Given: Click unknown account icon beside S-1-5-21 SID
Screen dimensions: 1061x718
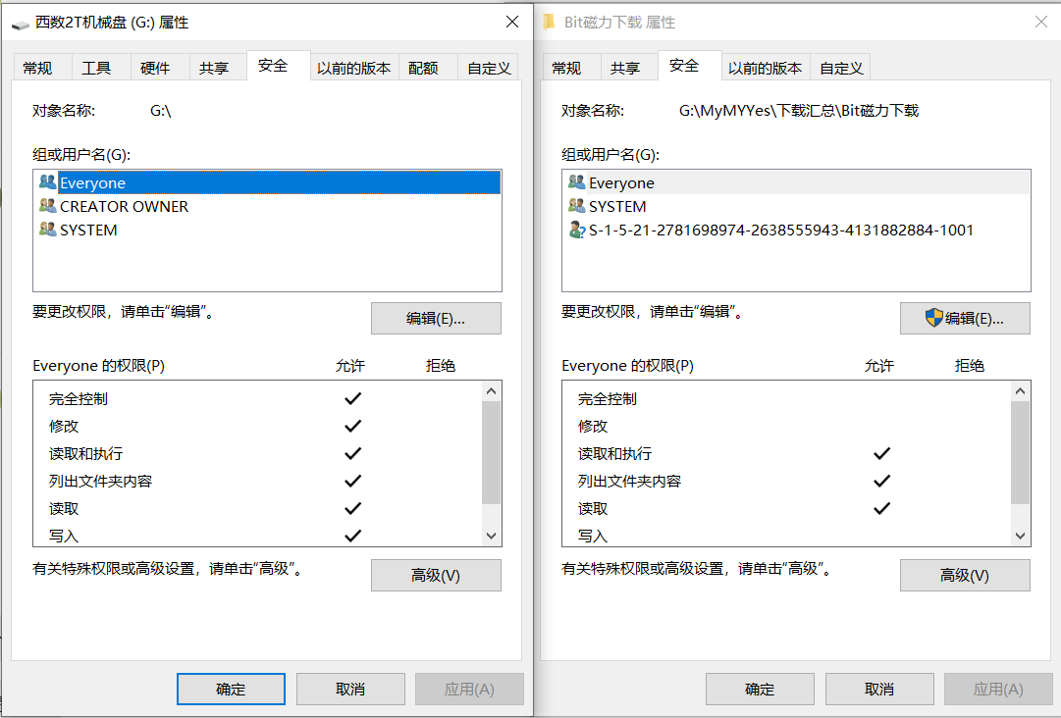Looking at the screenshot, I should click(576, 230).
